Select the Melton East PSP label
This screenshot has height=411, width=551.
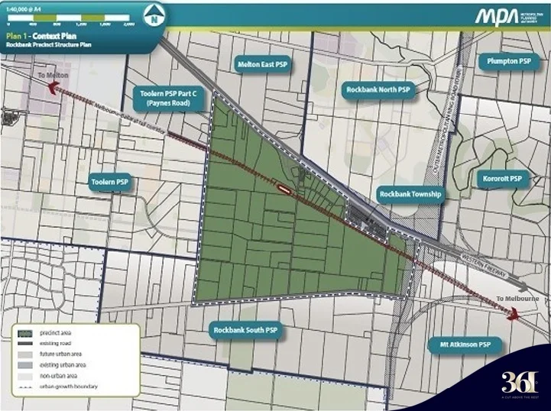[x=264, y=65]
